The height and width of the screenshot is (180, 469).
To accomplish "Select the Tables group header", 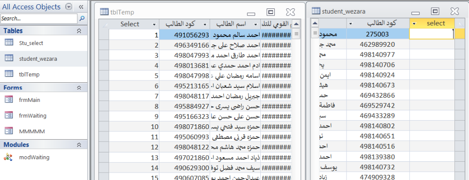I will pos(44,31).
